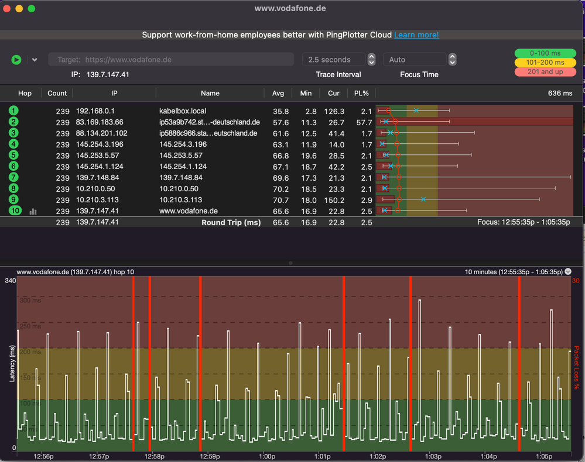This screenshot has height=462, width=585.
Task: Select hop 8 green circle icon
Action: (13, 188)
